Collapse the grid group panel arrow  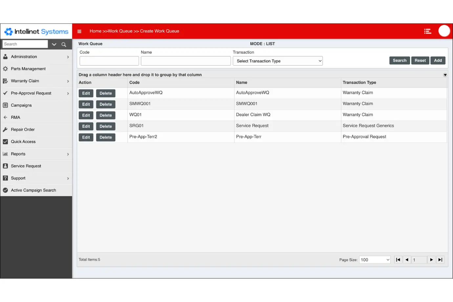[x=445, y=75]
